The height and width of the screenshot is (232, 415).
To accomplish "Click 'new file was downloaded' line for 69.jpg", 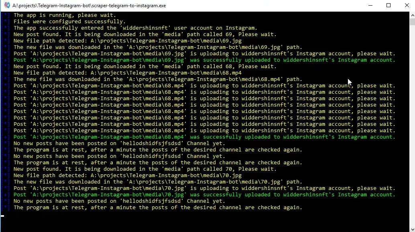I will click(x=158, y=47).
